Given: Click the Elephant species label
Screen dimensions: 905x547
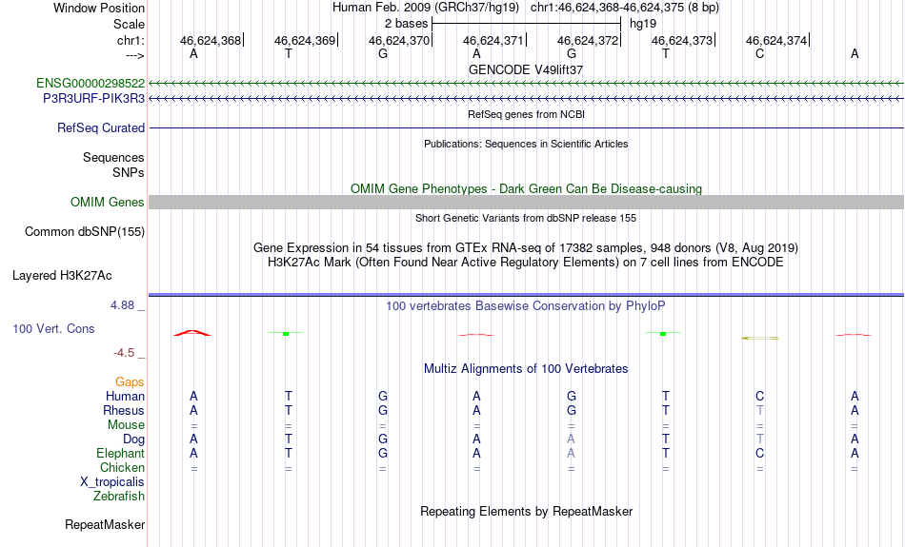Looking at the screenshot, I should (x=121, y=454).
